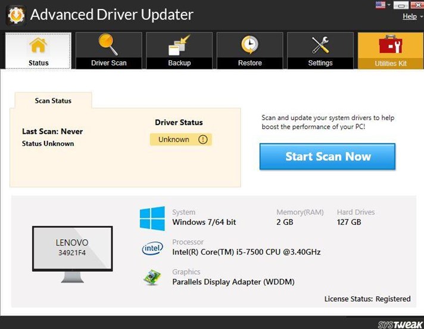The width and height of the screenshot is (424, 329).
Task: Click the 'Processor' label
Action: click(x=188, y=242)
